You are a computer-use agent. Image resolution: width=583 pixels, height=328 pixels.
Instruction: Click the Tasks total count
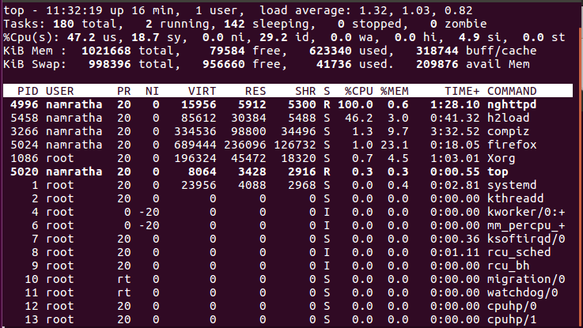pos(62,24)
